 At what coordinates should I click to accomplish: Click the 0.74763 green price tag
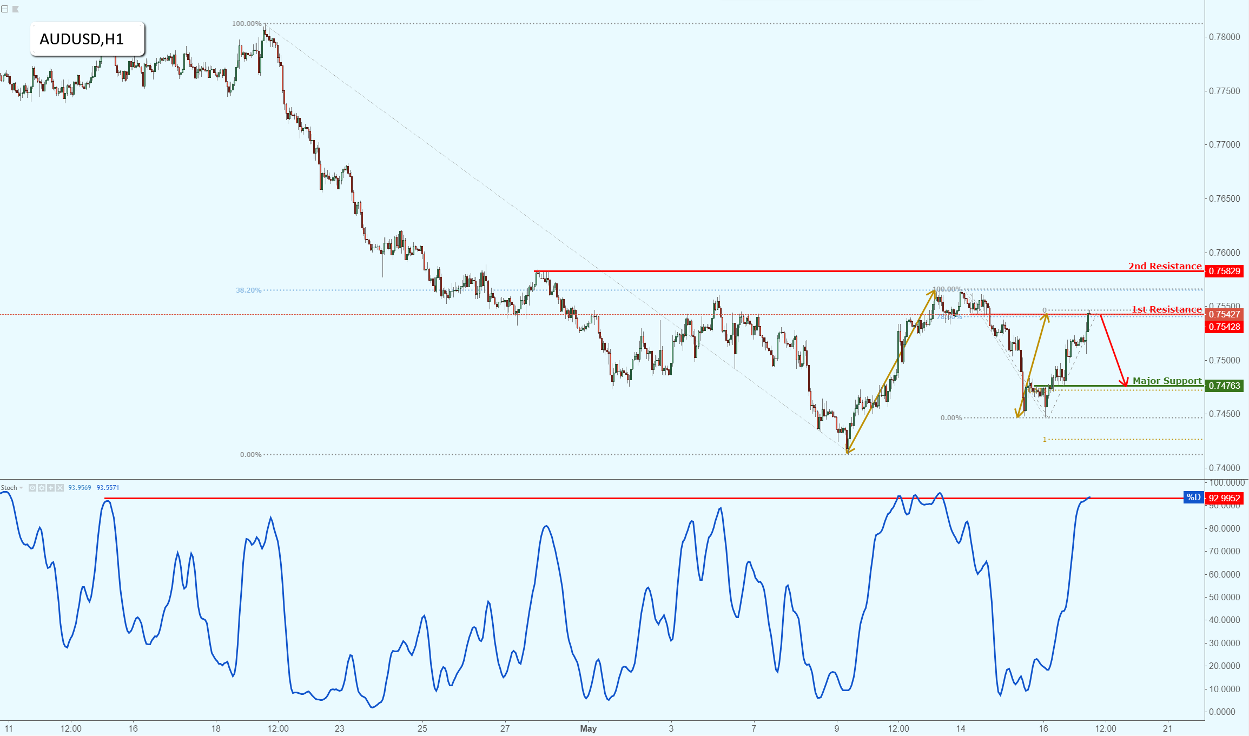[1224, 386]
